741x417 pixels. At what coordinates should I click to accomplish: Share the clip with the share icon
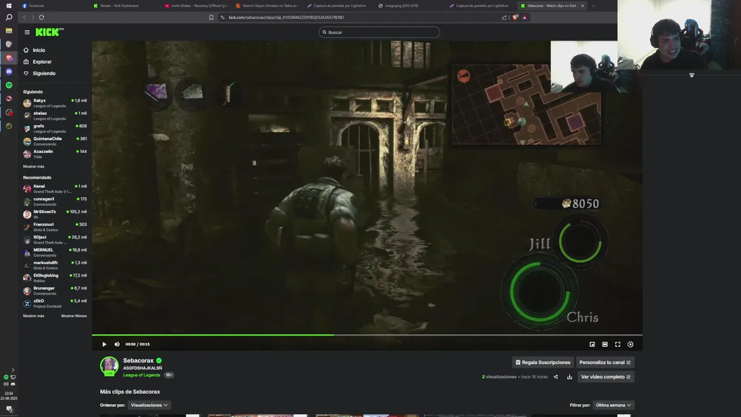(x=556, y=377)
